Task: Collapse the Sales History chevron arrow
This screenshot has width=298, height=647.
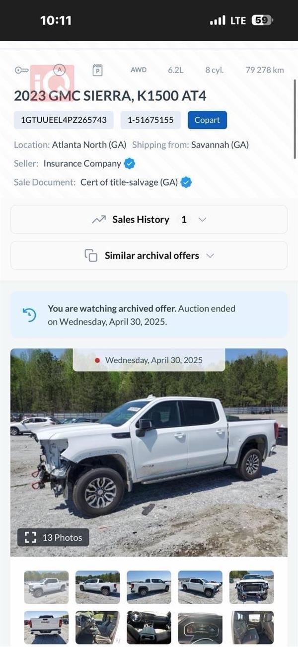Action: (x=201, y=219)
